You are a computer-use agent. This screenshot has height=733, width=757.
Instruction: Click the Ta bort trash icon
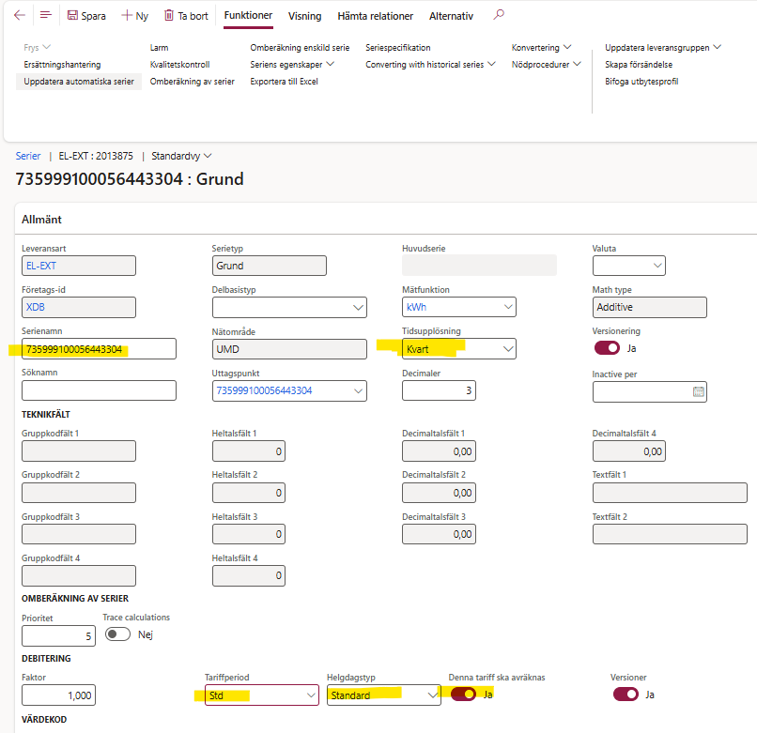[x=169, y=16]
